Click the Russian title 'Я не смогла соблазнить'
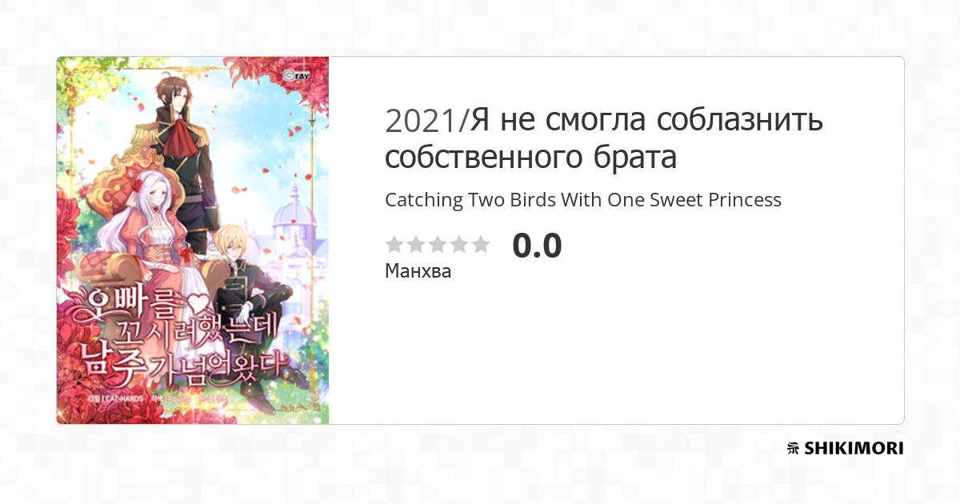Viewport: 960px width, 504px height. [x=647, y=121]
